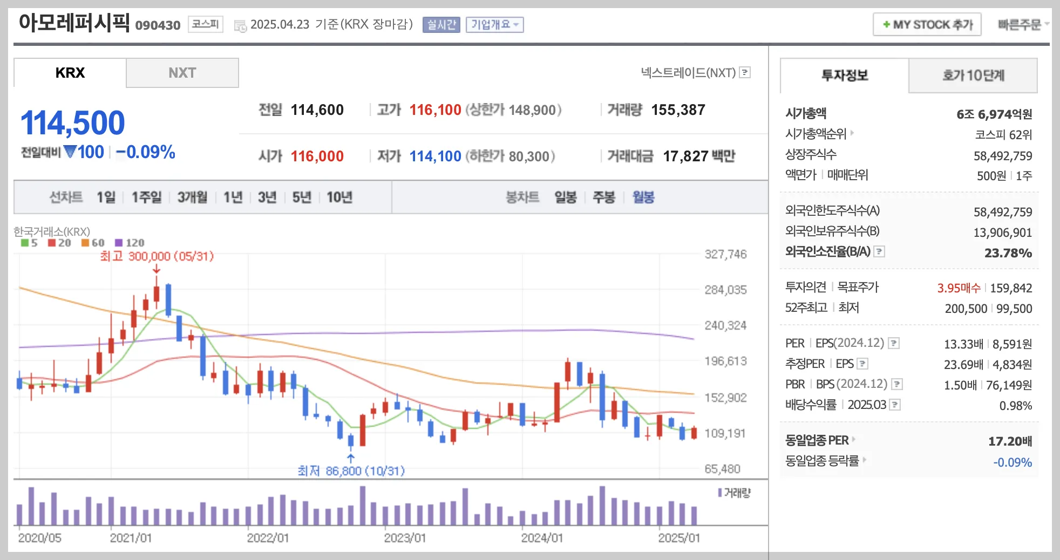Image resolution: width=1060 pixels, height=560 pixels.
Task: Select the 1일 line chart period
Action: tap(106, 197)
